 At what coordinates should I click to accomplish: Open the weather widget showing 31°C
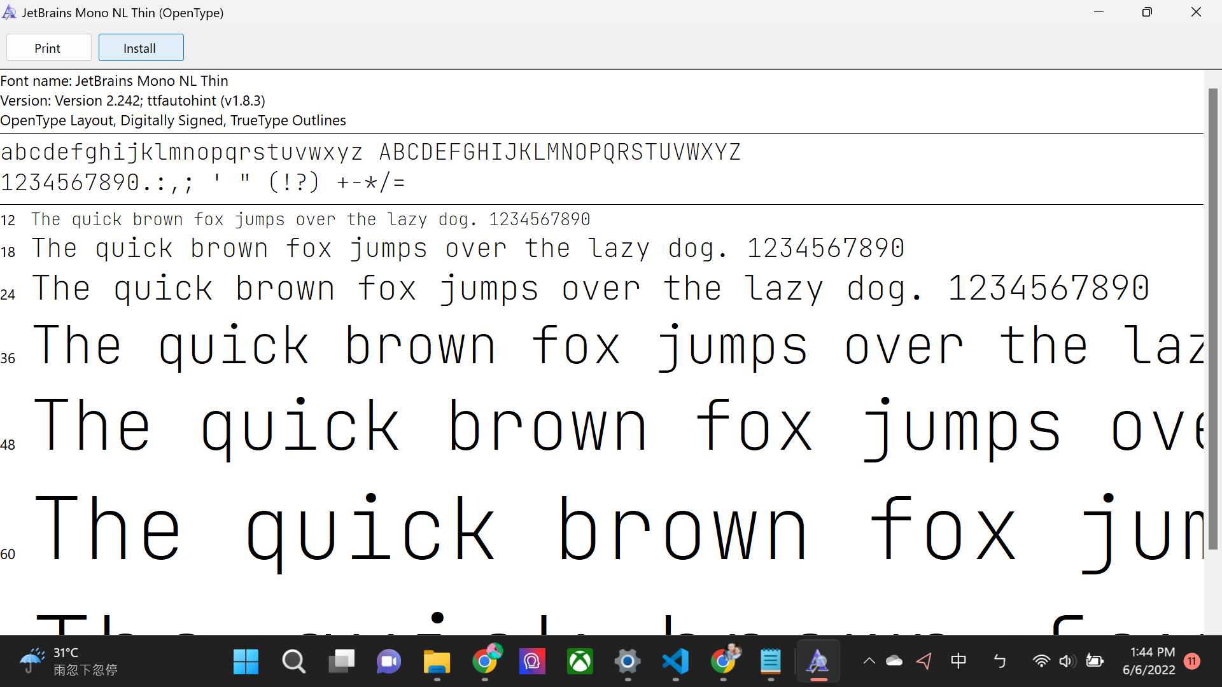68,662
